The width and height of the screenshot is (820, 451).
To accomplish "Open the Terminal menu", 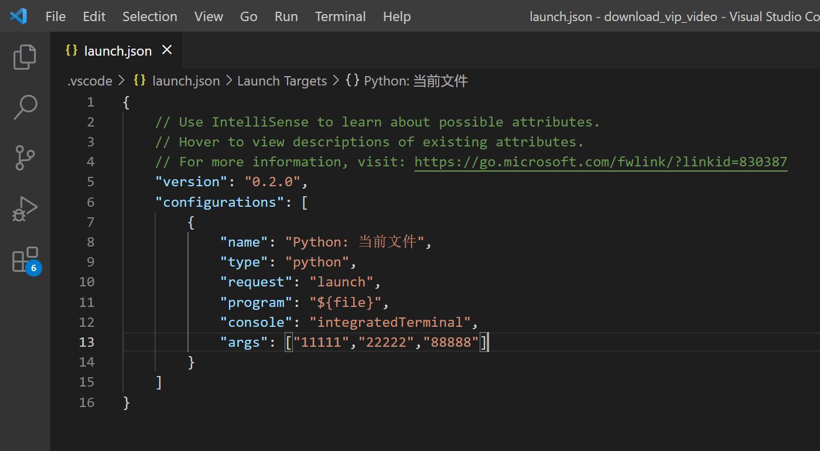I will [x=340, y=16].
